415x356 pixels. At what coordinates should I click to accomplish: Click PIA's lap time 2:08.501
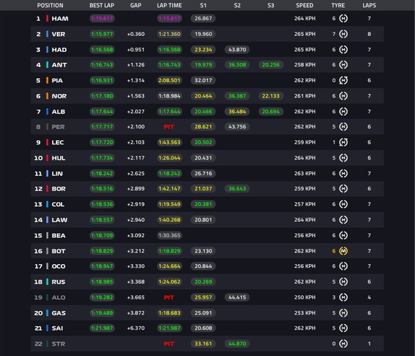pos(169,80)
